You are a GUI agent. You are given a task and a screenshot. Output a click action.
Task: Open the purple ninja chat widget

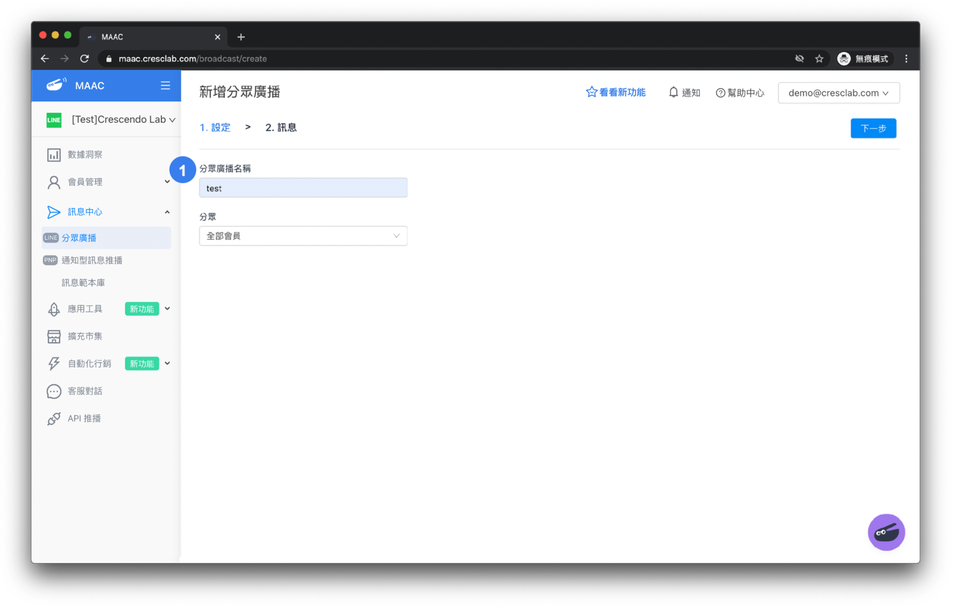click(886, 532)
